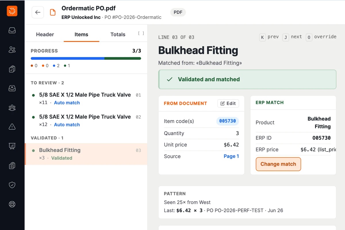The width and height of the screenshot is (345, 230).
Task: Open the inbox download arrow sidebar icon
Action: click(x=12, y=88)
